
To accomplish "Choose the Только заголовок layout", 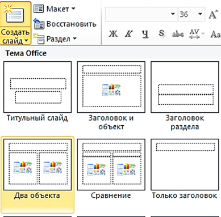I will tap(185, 169).
